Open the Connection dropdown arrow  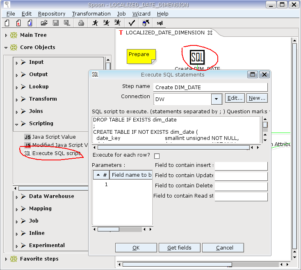coord(217,99)
